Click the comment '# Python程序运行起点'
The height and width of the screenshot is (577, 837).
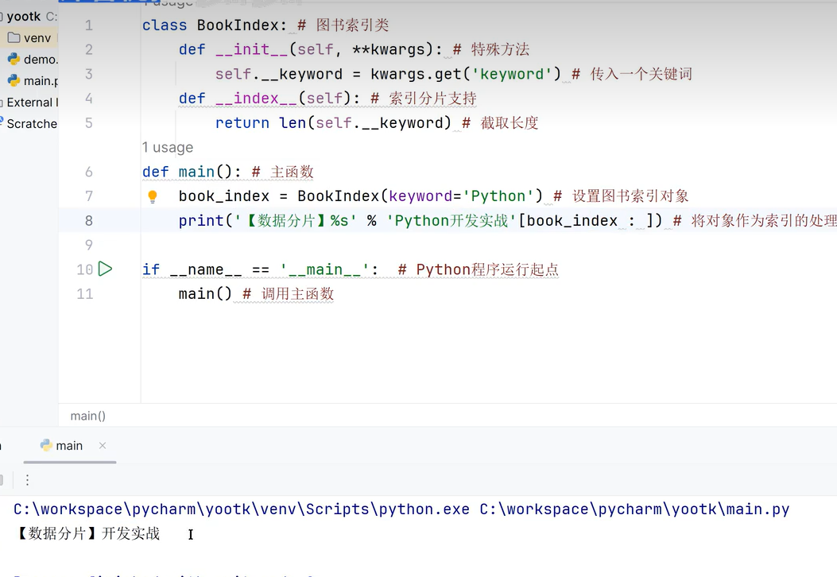479,269
